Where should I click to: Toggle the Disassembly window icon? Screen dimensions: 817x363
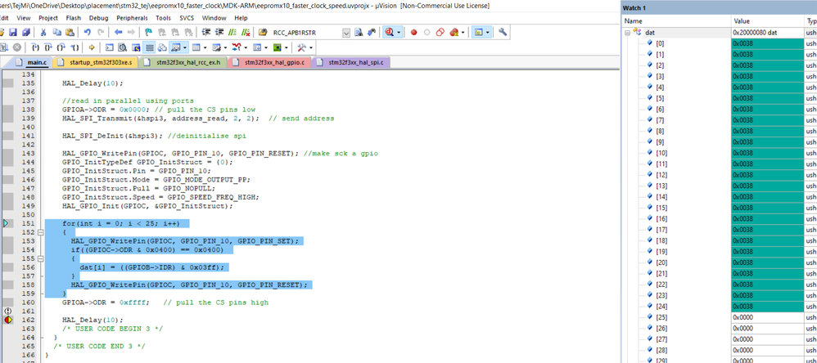123,48
